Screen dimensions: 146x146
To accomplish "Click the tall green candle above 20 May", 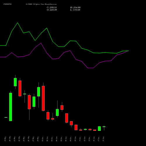I will 11,107.
